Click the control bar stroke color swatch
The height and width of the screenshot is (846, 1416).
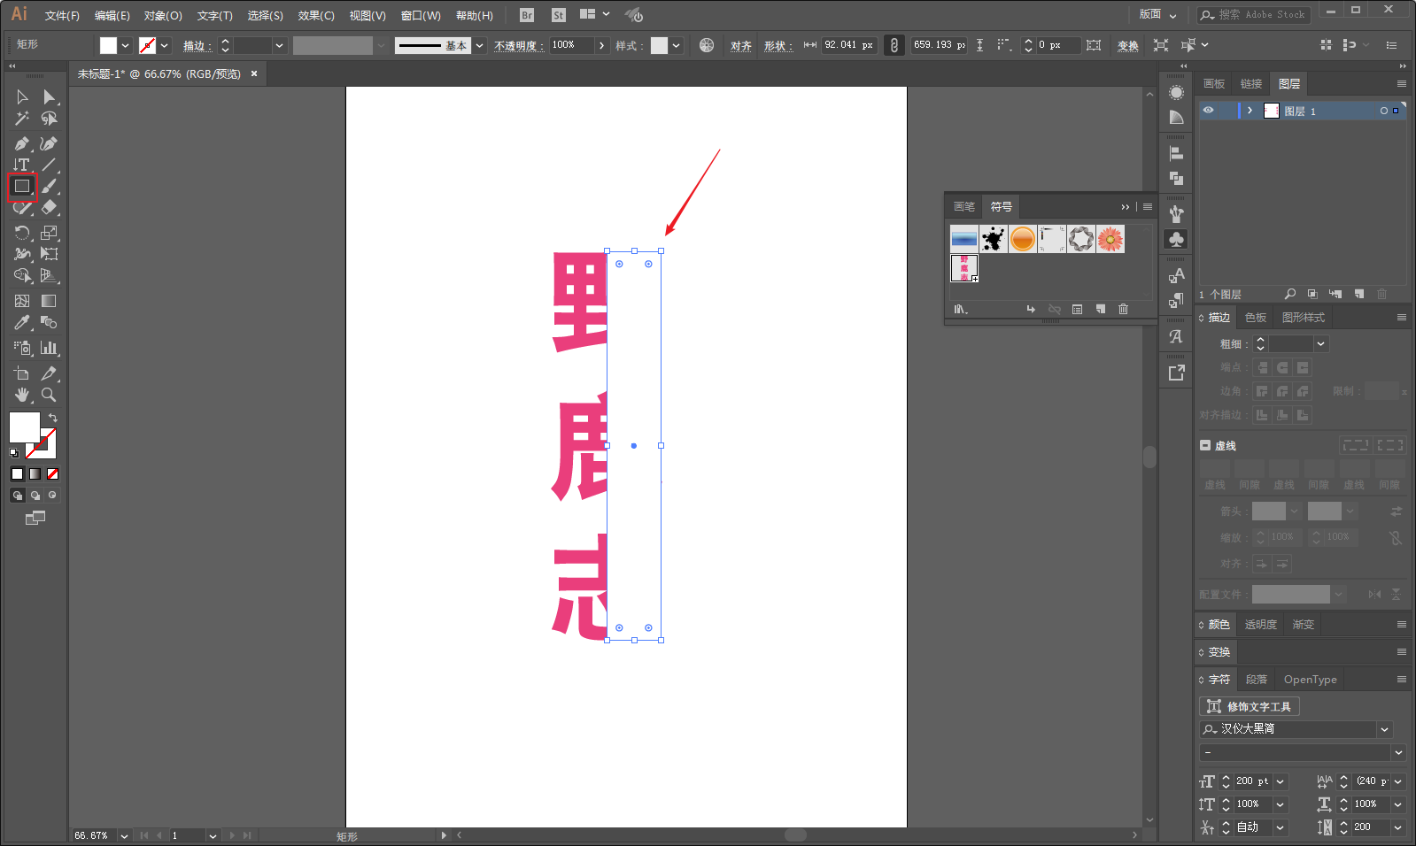click(x=147, y=45)
